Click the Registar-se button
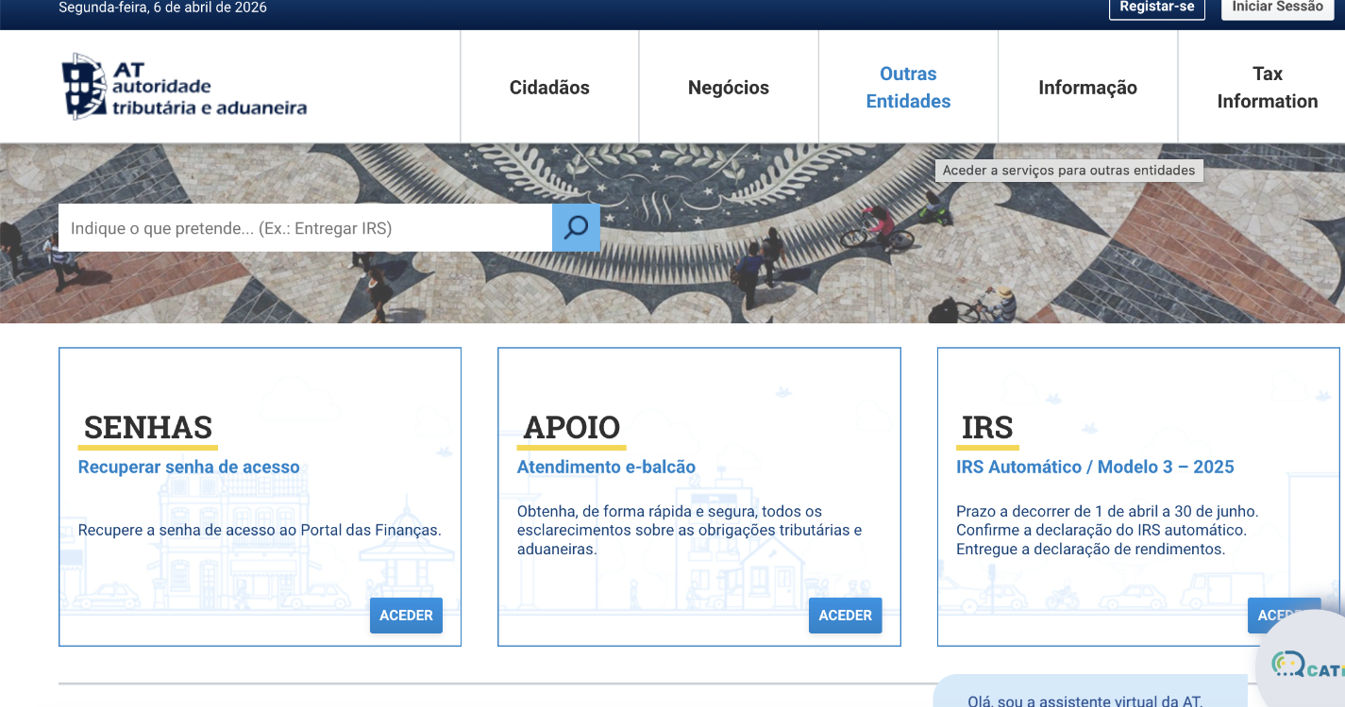 point(1156,8)
